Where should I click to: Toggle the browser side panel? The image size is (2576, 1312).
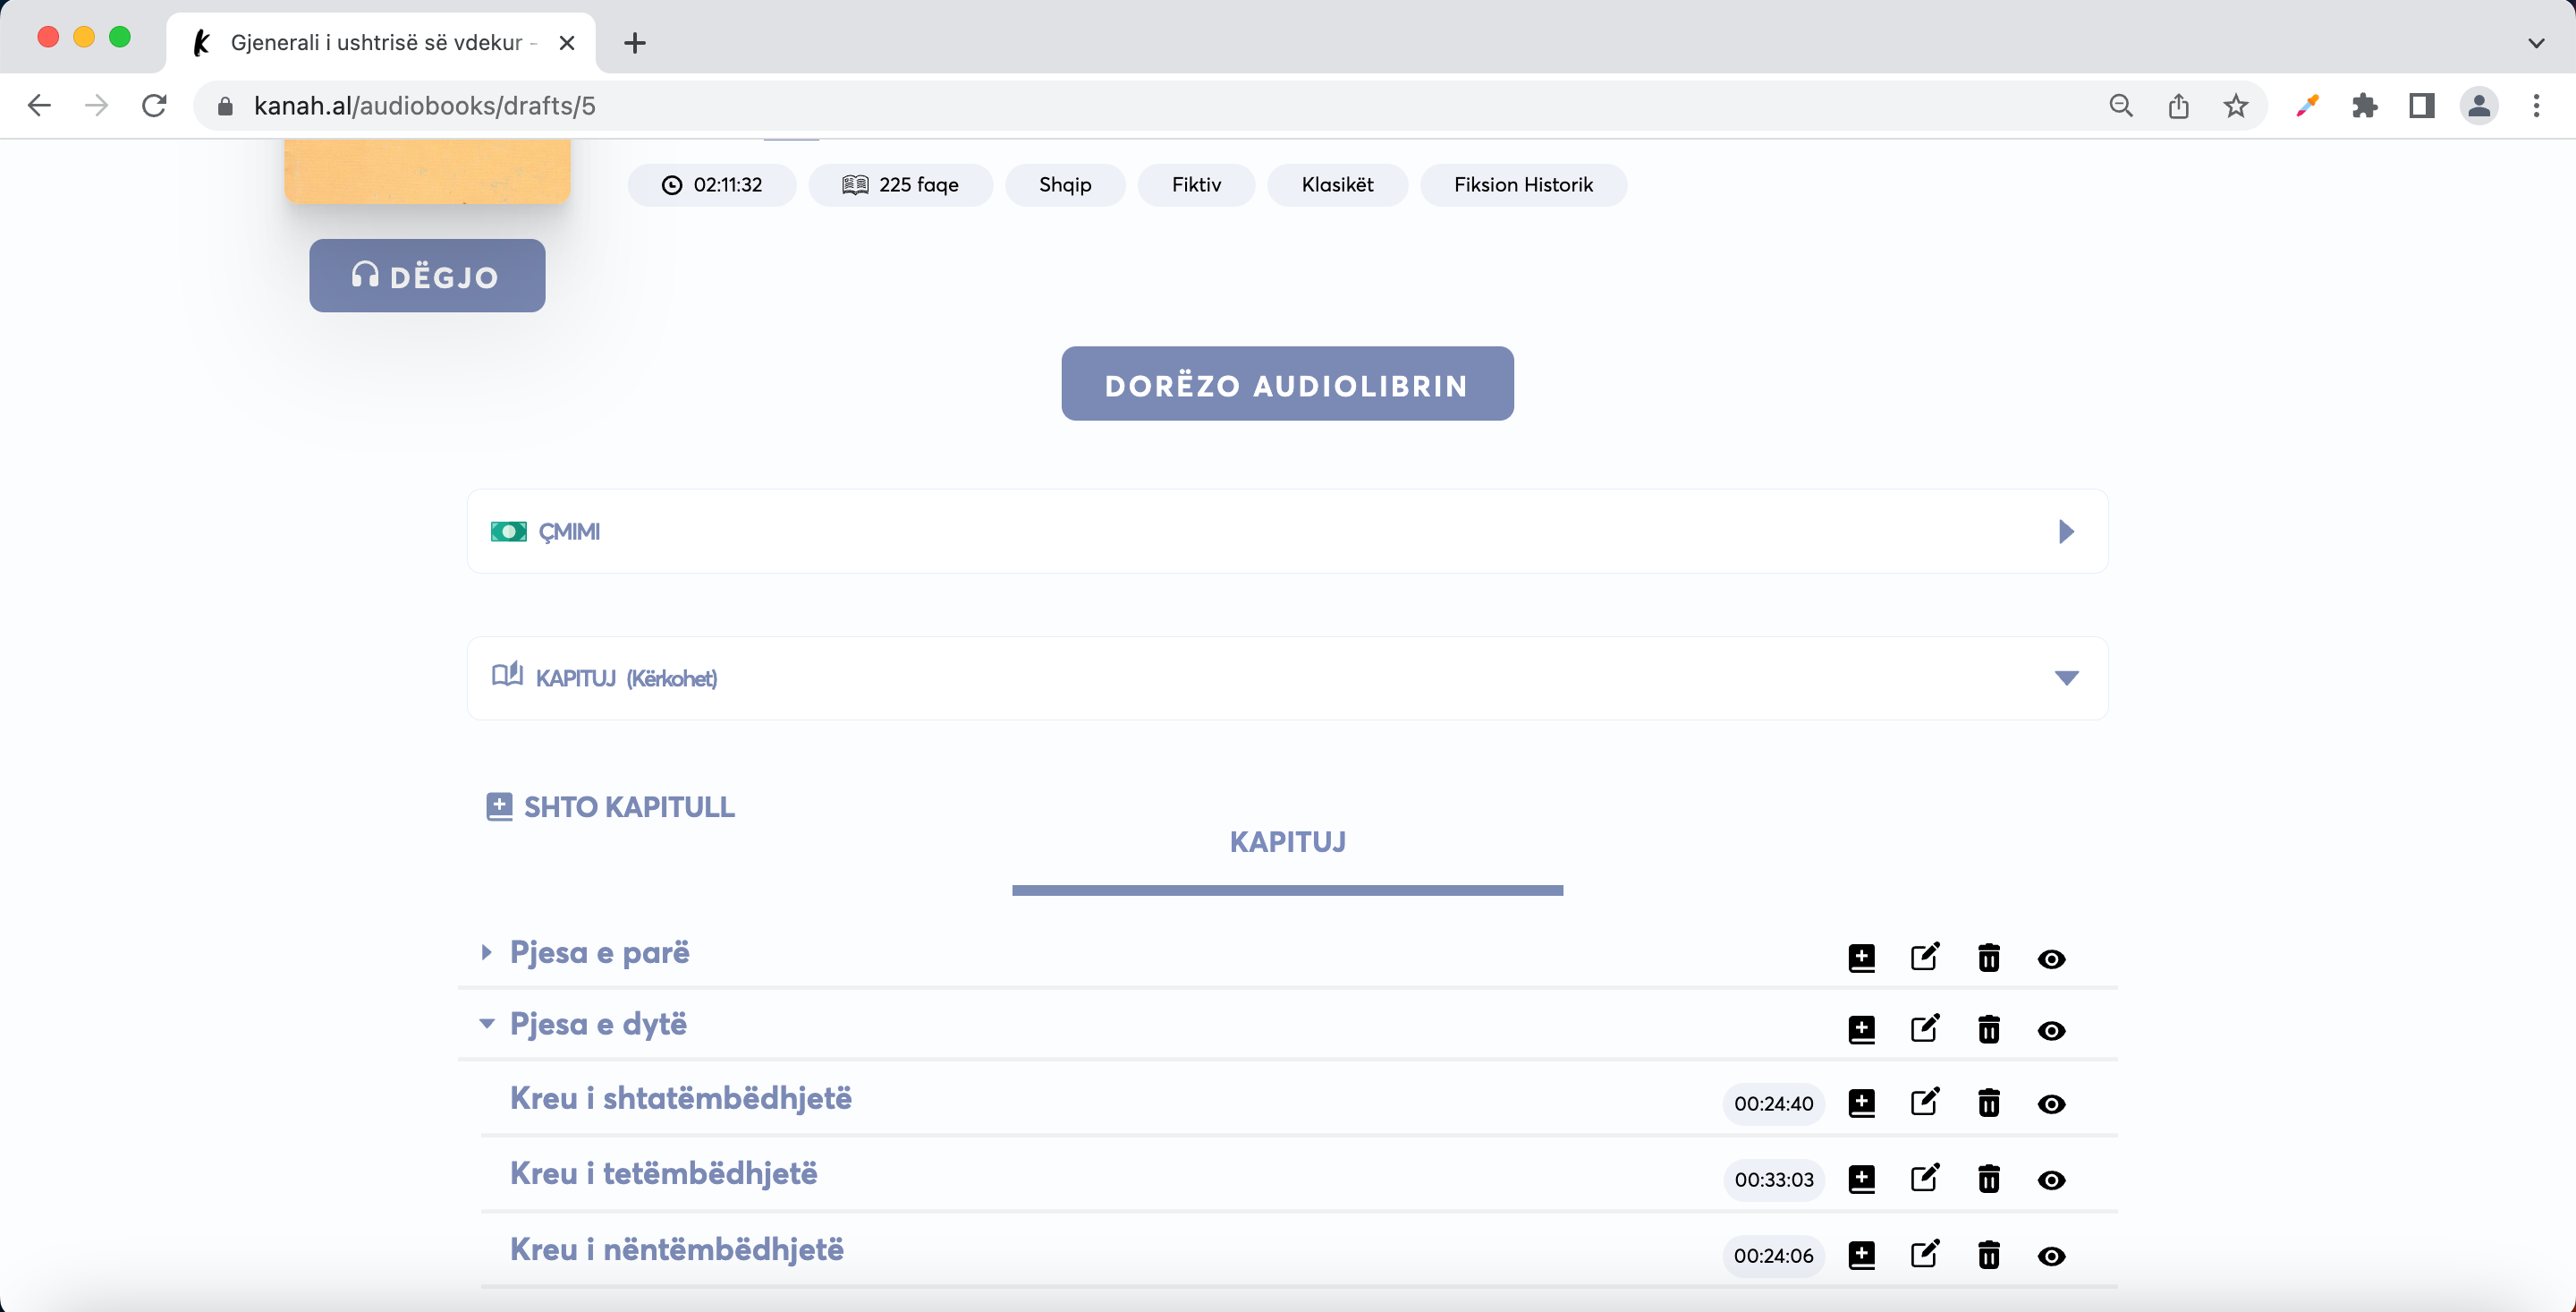pos(2421,105)
